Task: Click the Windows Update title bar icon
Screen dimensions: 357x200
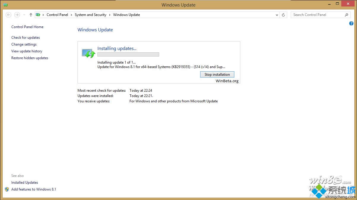Action: [x=6, y=5]
